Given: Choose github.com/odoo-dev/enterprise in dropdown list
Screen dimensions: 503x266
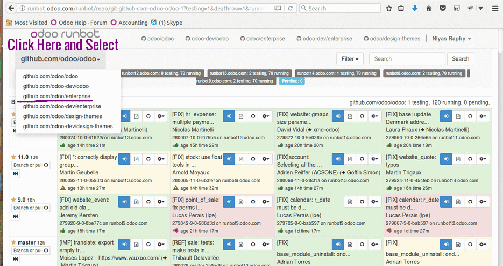Looking at the screenshot, I should (62, 106).
